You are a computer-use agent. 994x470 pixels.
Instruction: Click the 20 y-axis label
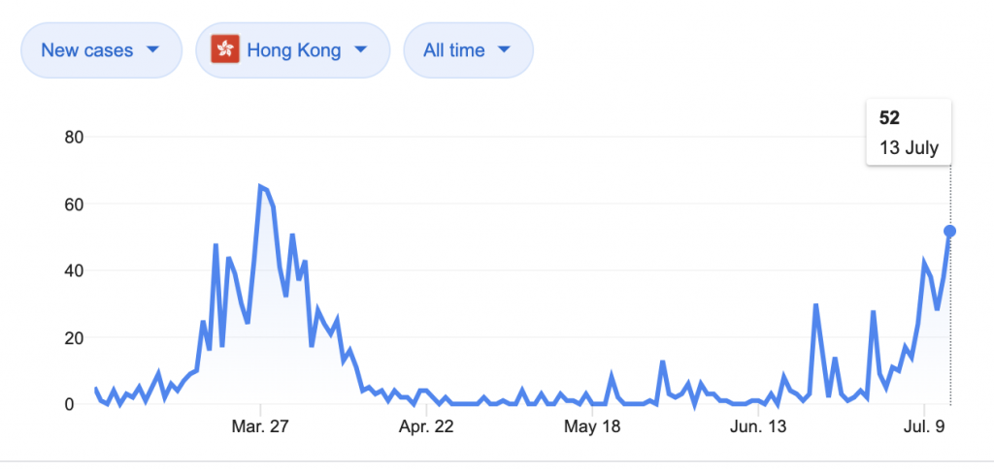(x=74, y=337)
